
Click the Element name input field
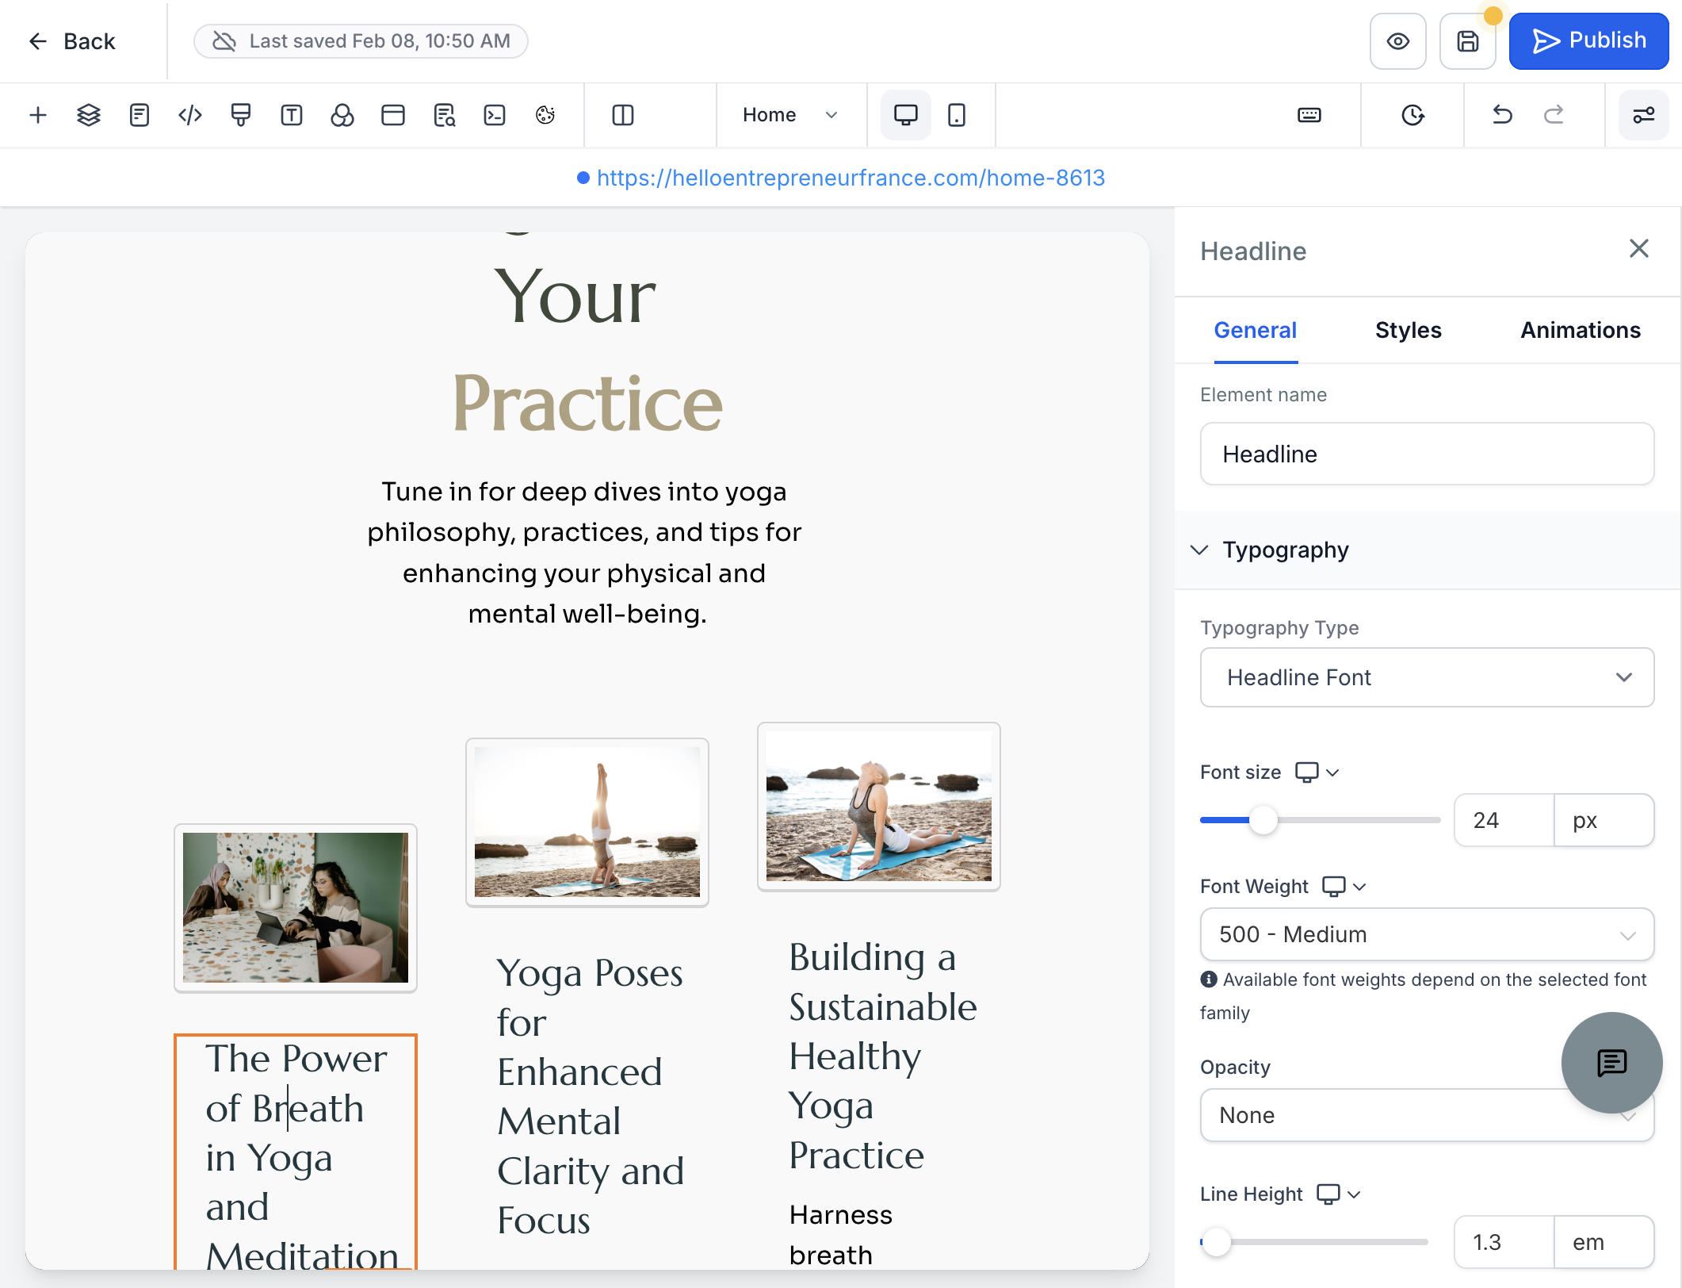[1427, 454]
